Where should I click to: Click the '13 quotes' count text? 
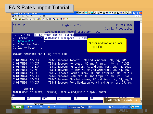click(26, 89)
